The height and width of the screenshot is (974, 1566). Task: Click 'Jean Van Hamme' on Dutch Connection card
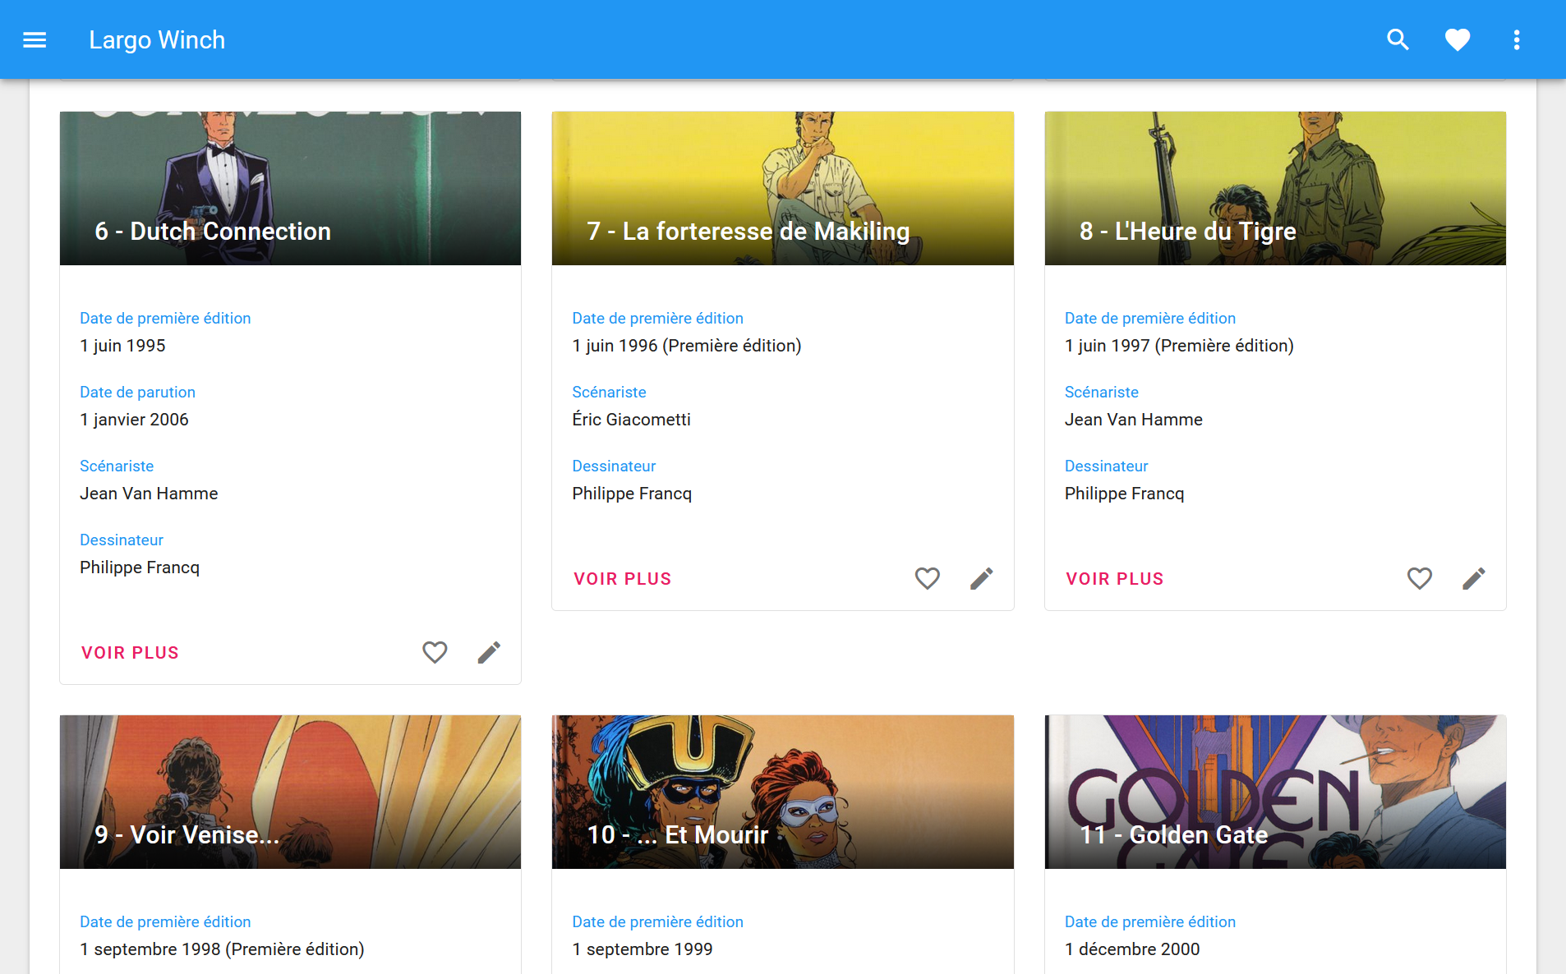tap(149, 494)
